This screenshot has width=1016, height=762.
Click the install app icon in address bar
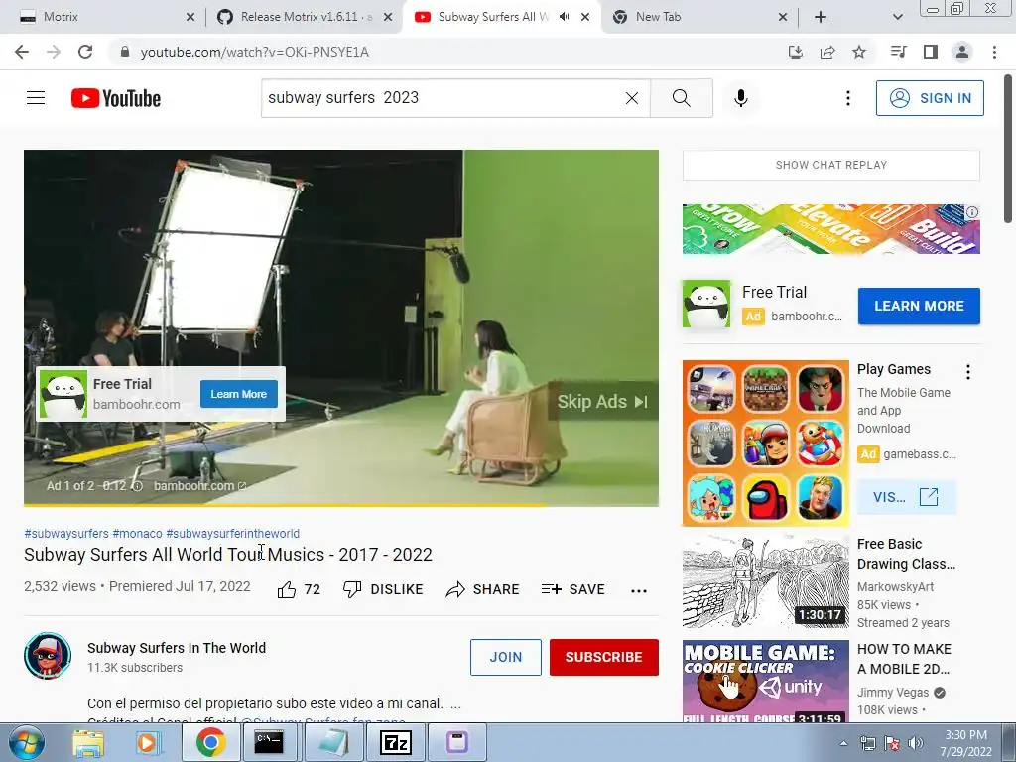[x=795, y=52]
